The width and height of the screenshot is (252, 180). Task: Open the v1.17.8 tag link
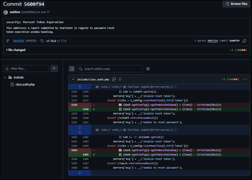(61, 41)
